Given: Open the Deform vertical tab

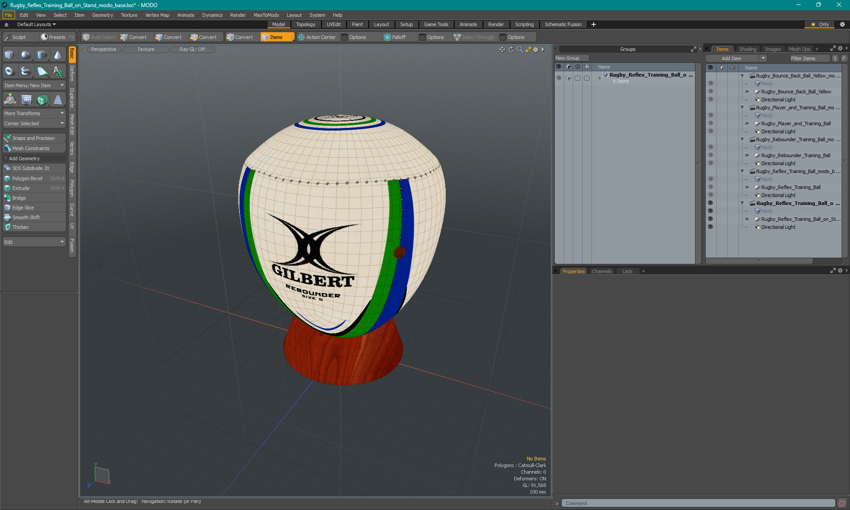Looking at the screenshot, I should 72,73.
